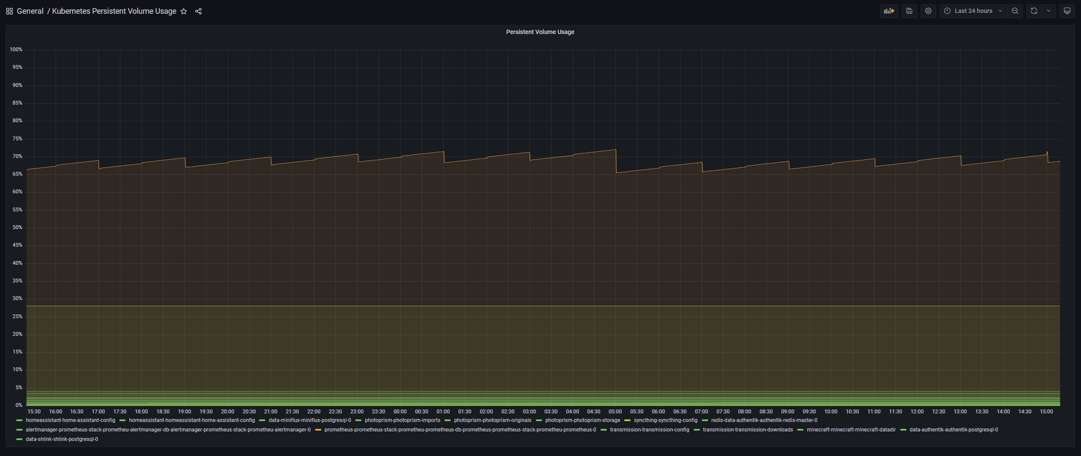The width and height of the screenshot is (1081, 456).
Task: Zoom out the time range
Action: point(1015,11)
